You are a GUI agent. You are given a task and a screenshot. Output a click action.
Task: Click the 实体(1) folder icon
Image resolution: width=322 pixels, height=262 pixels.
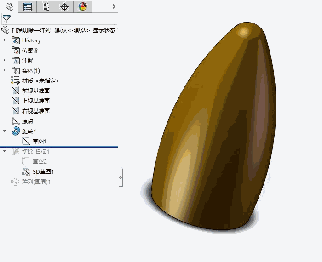click(16, 71)
